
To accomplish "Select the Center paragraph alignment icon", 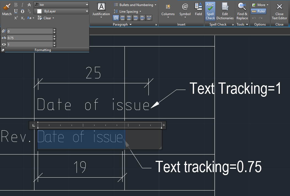I will click(129, 18).
